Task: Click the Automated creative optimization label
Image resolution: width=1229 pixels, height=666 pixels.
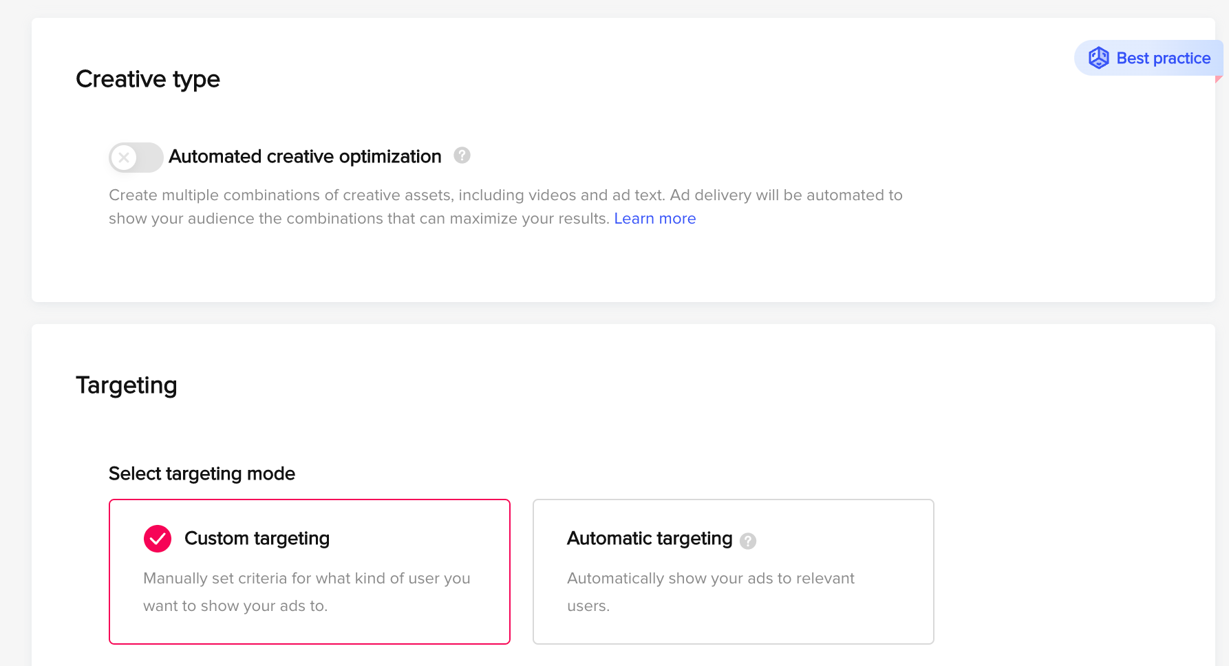Action: coord(305,157)
